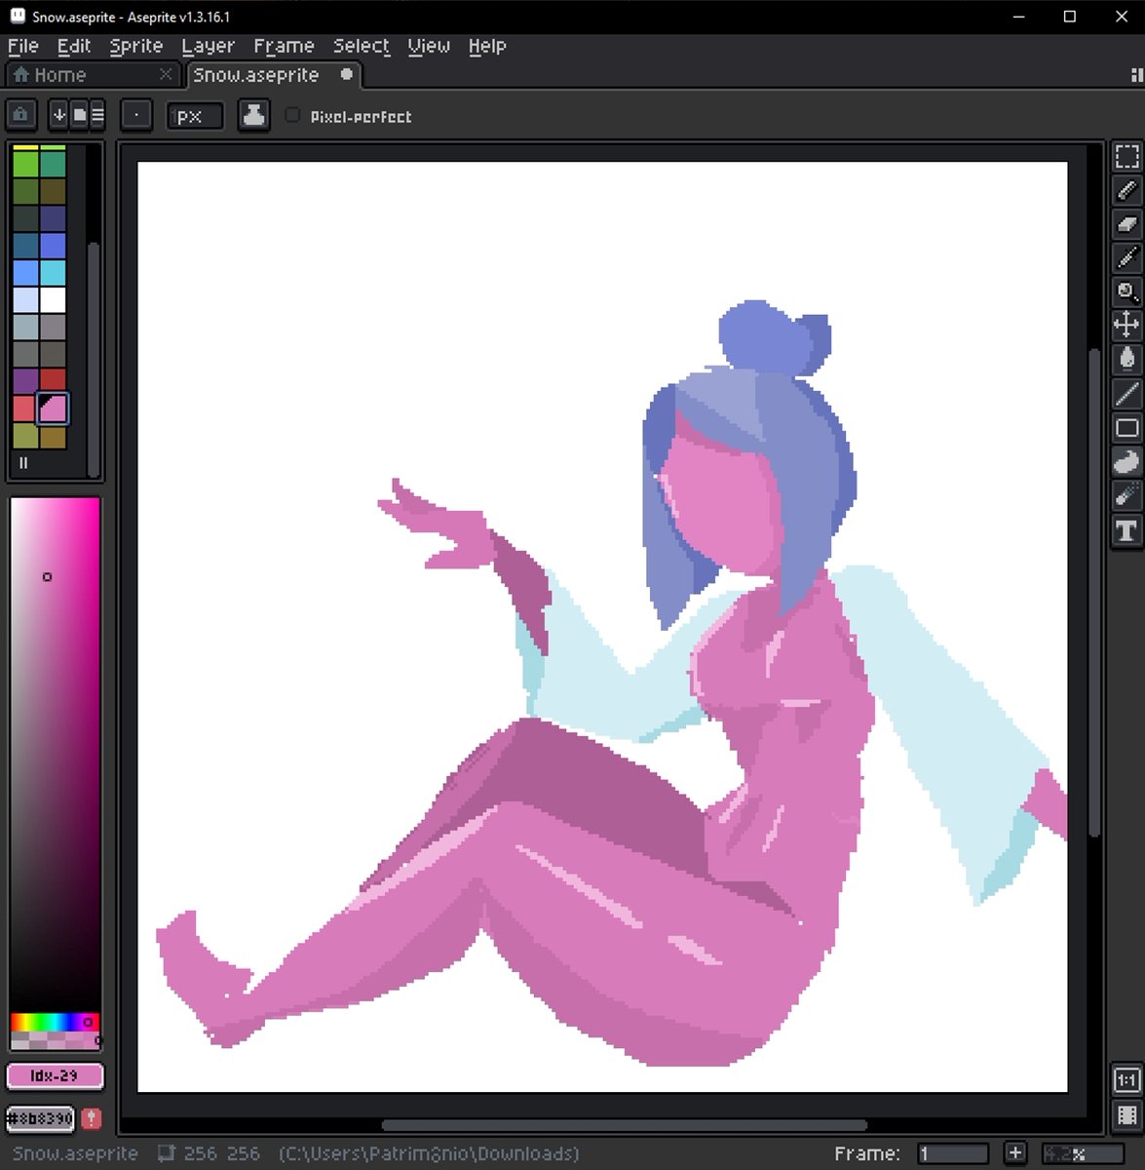Viewport: 1145px width, 1170px height.
Task: Open the Select menu
Action: point(362,46)
